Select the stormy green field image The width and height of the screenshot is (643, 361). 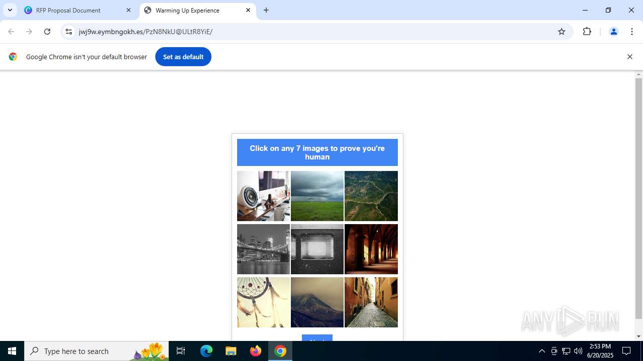tap(317, 196)
